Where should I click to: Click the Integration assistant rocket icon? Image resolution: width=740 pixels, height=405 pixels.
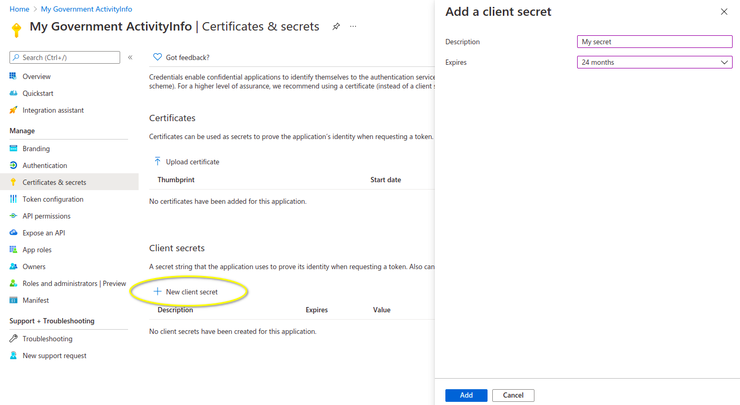pos(13,110)
